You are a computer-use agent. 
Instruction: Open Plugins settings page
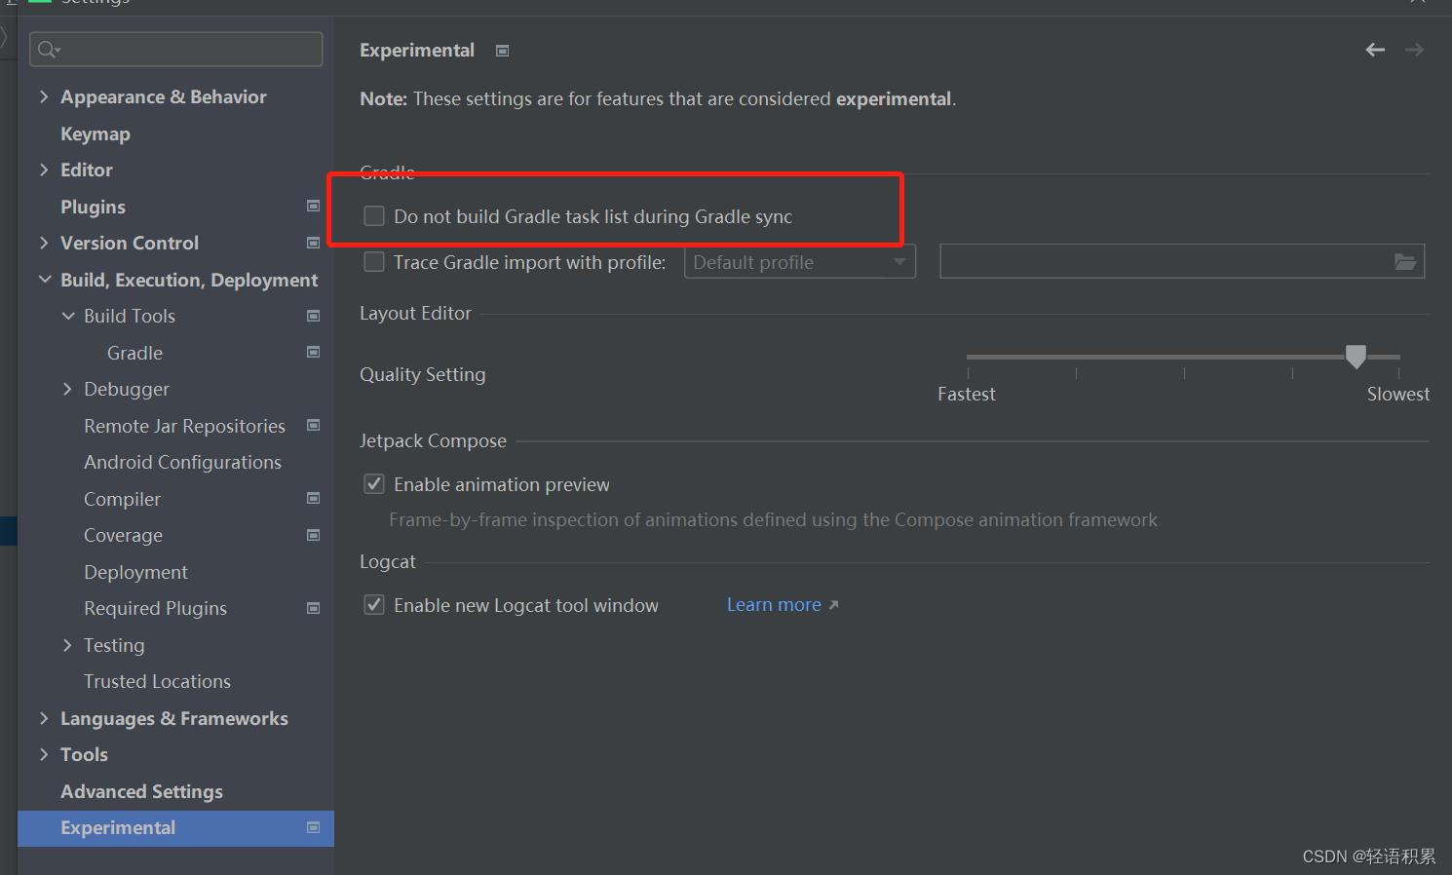(x=93, y=207)
